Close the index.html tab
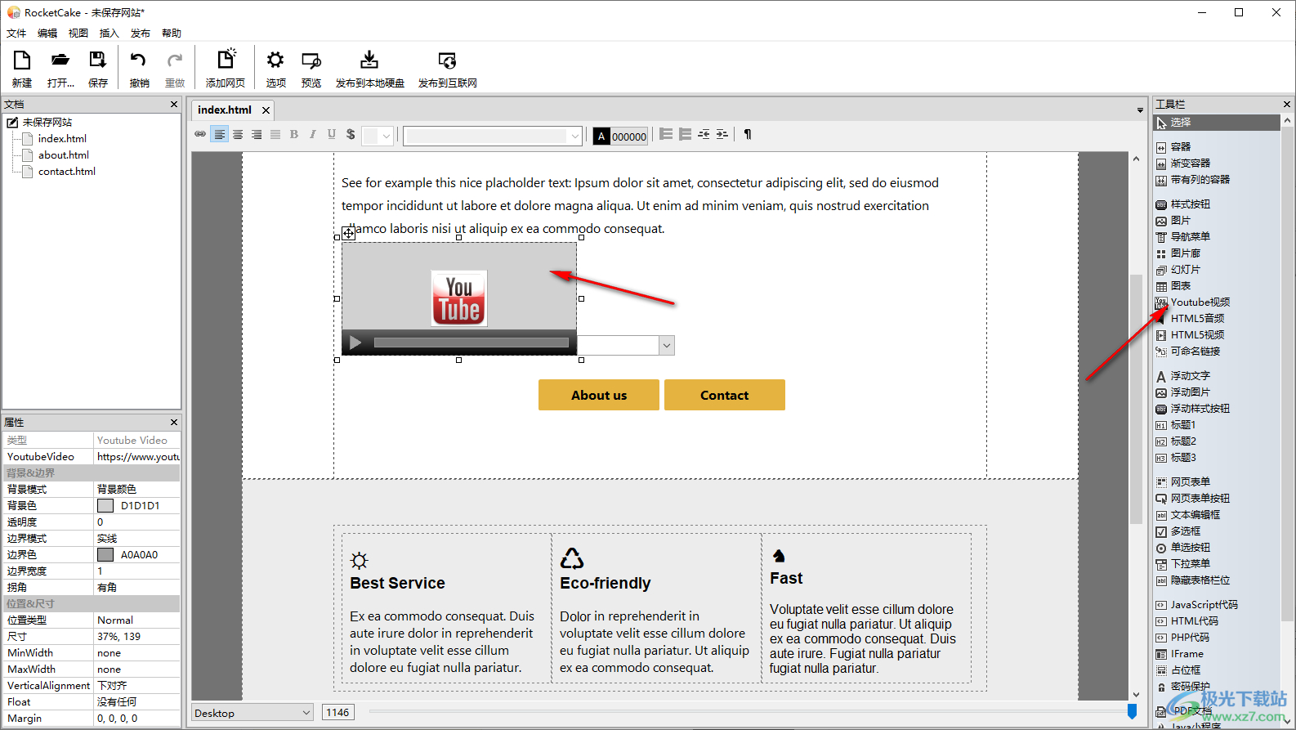This screenshot has height=730, width=1296. 266,110
